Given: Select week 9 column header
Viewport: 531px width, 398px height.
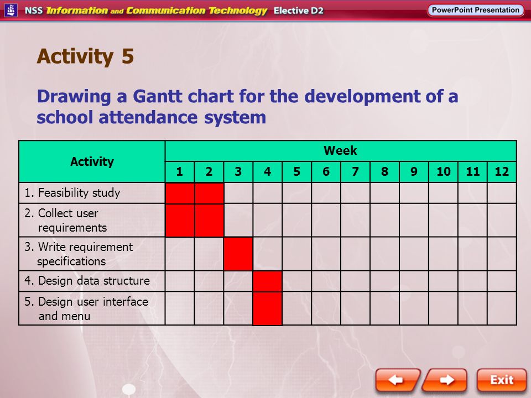Looking at the screenshot, I should coord(414,172).
